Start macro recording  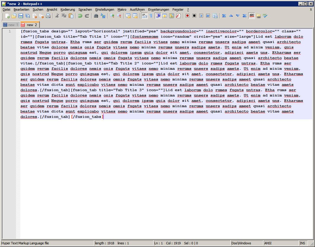click(x=187, y=16)
